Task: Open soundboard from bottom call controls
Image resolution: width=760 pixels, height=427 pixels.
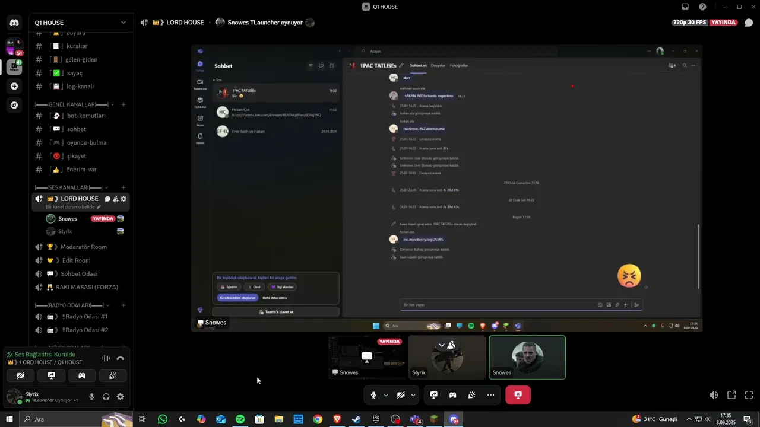Action: coord(471,395)
